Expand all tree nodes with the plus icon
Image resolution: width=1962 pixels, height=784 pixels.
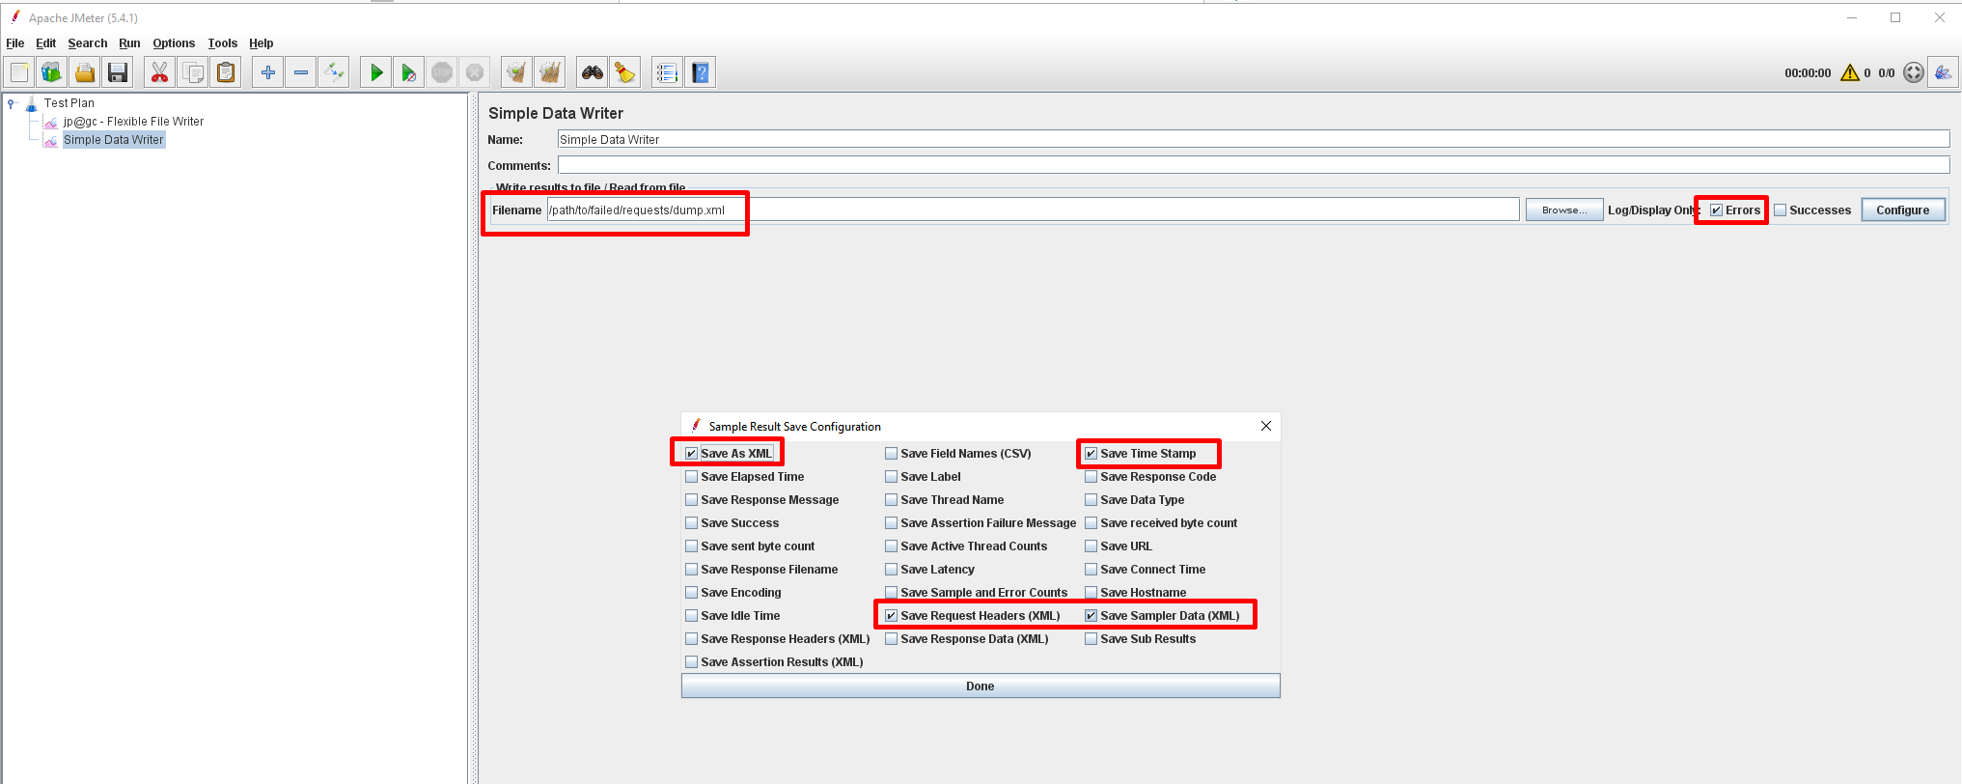[x=268, y=72]
